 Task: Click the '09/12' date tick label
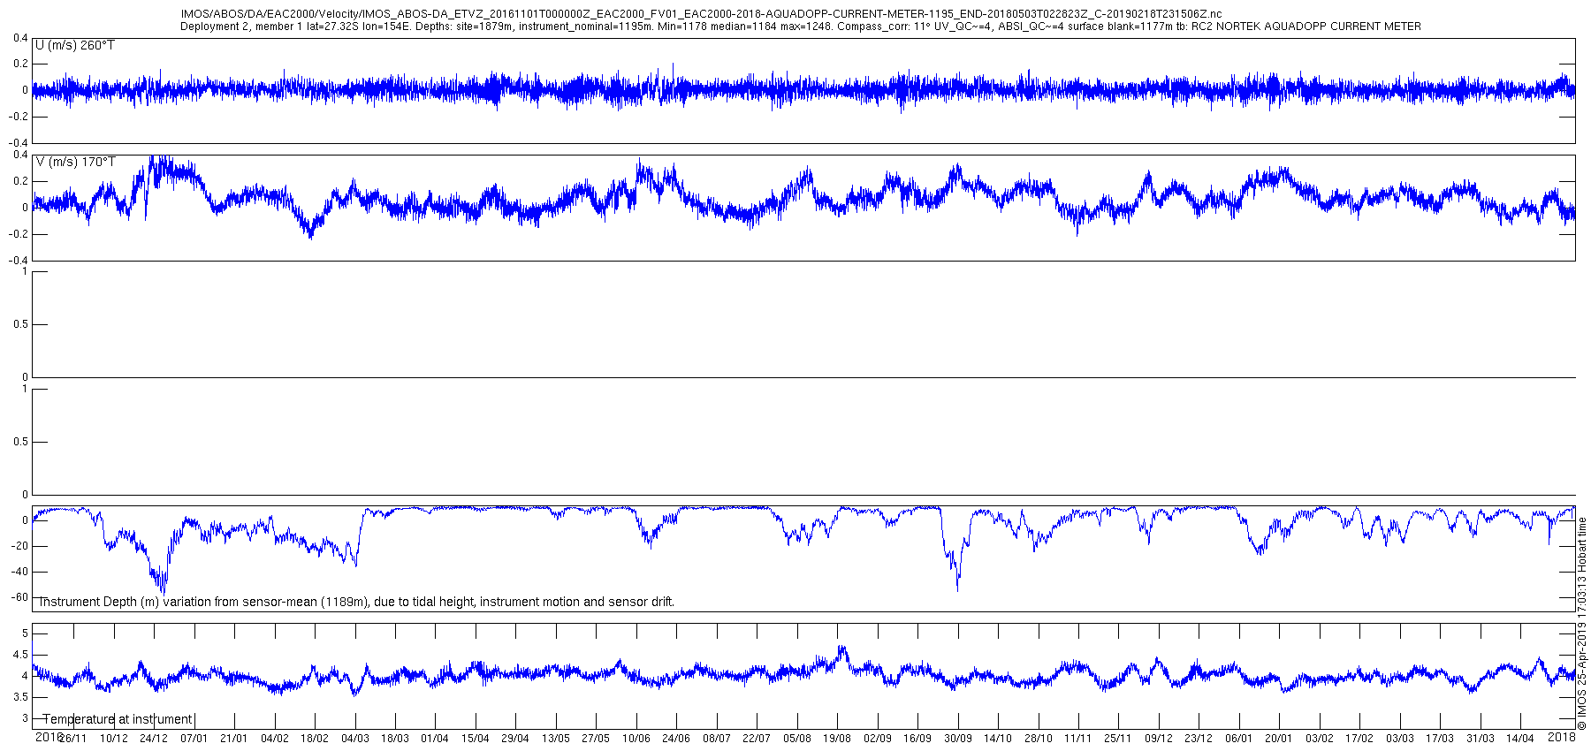pos(1159,739)
